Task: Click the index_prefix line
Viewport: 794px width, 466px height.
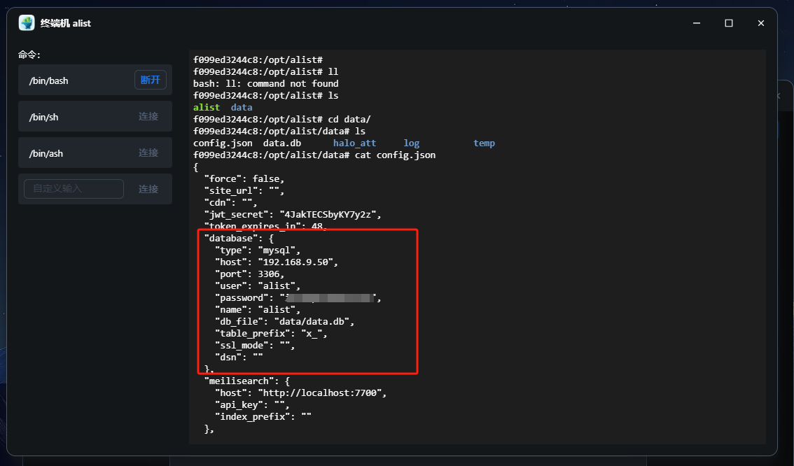Action: pos(263,416)
